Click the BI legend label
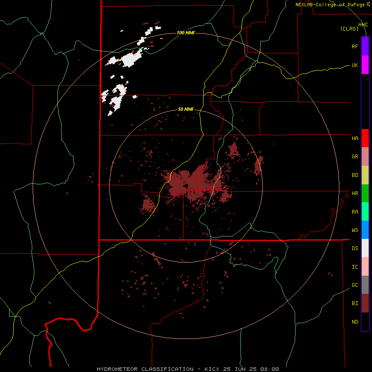 coord(355,303)
